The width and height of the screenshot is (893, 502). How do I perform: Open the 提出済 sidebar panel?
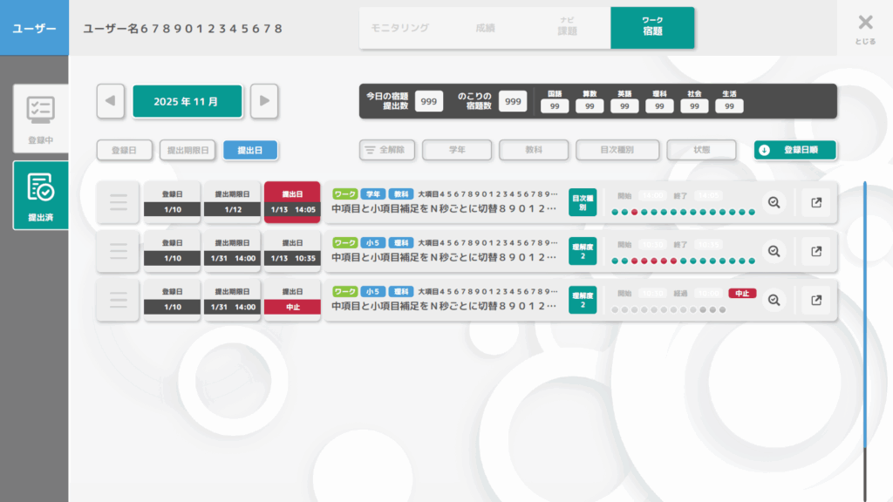pyautogui.click(x=40, y=195)
